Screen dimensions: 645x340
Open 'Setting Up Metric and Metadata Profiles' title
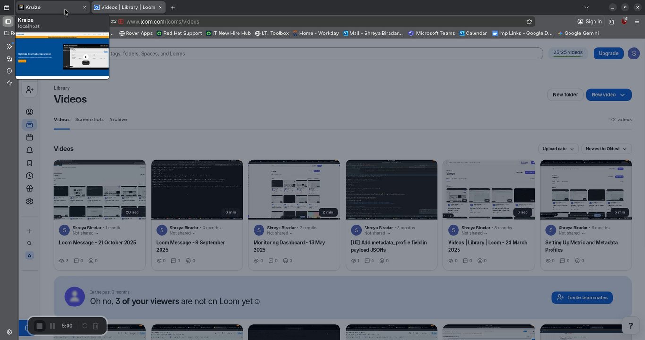581,246
